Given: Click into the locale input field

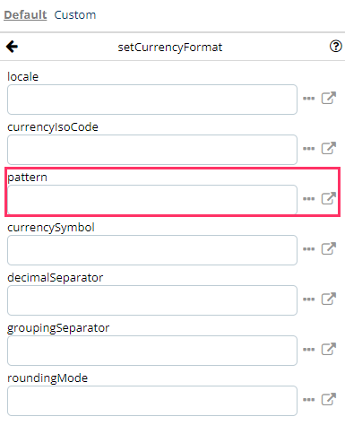Looking at the screenshot, I should (152, 100).
